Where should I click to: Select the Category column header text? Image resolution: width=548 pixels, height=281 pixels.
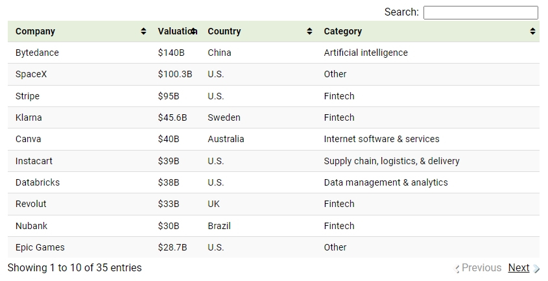[x=342, y=31]
